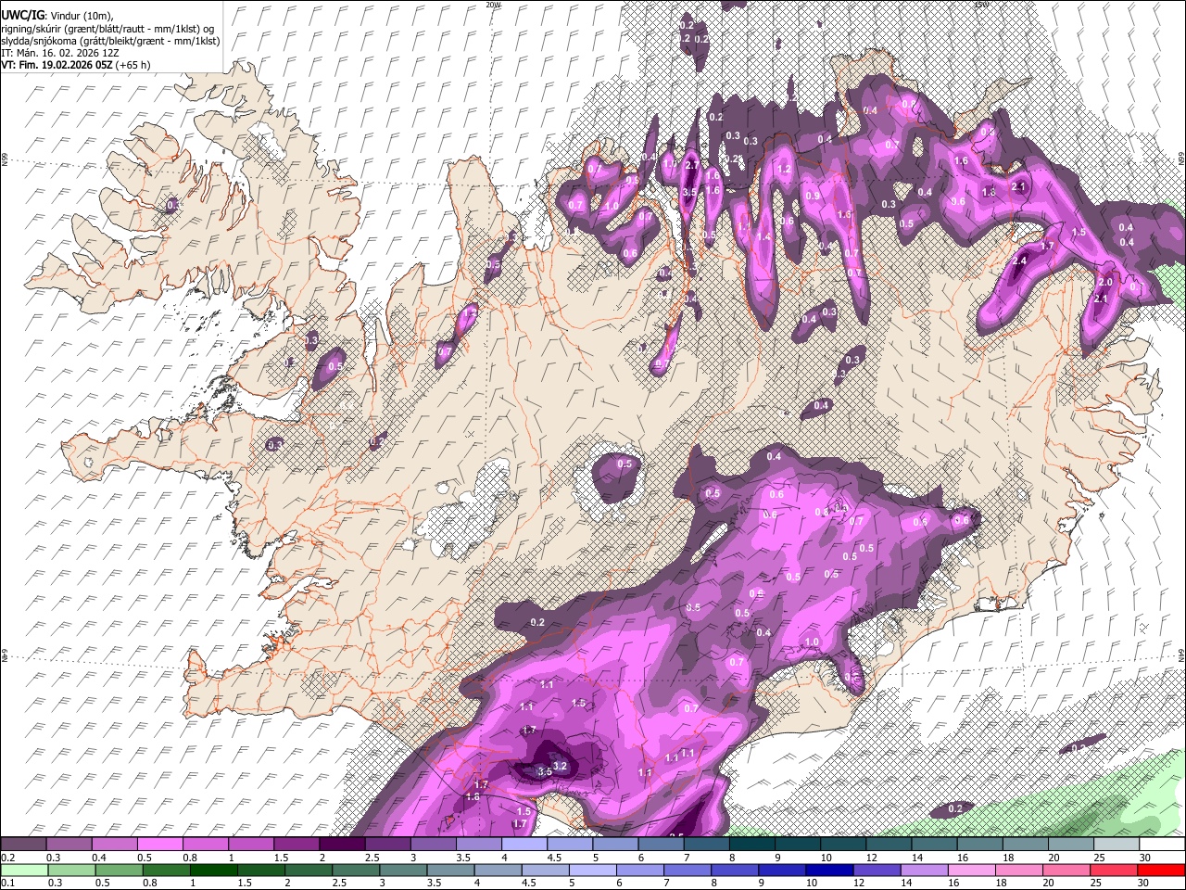The width and height of the screenshot is (1186, 890).
Task: Select white swatch after 30 on purple scale
Action: click(1162, 845)
